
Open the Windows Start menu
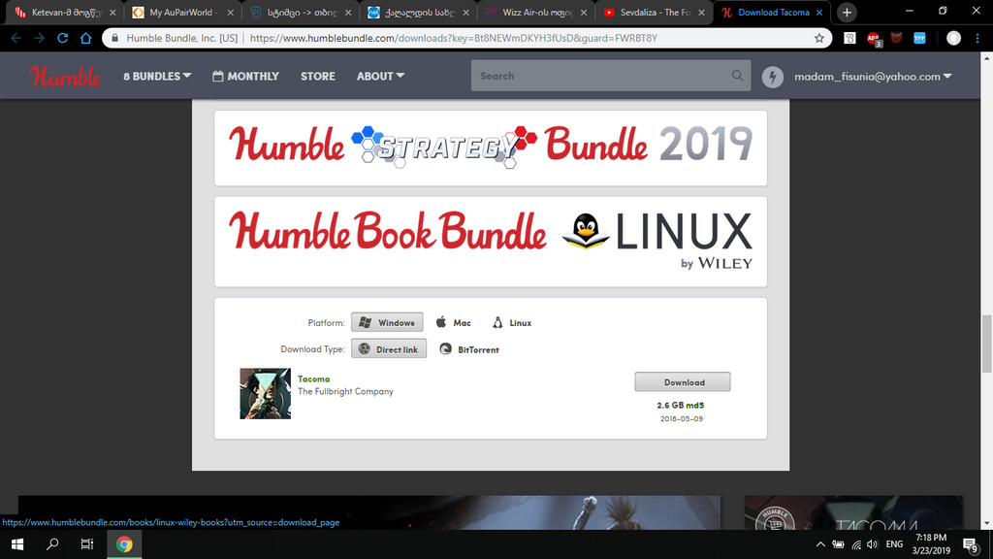coord(17,544)
